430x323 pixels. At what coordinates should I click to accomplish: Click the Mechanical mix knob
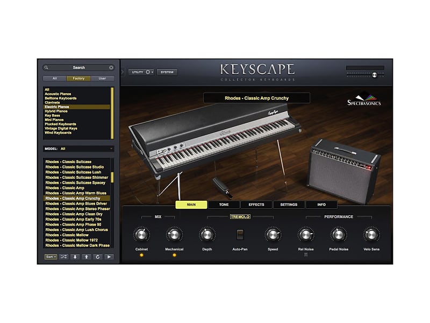point(174,235)
